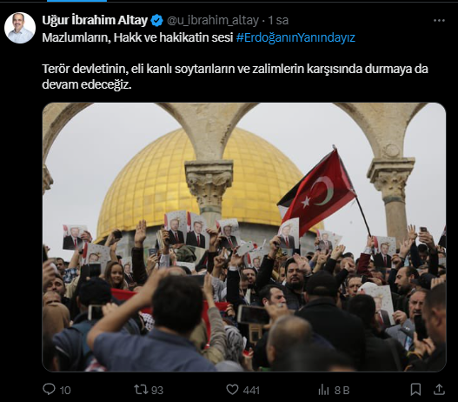Screen dimensions: 458x402
Task: Open Uğur İbrahim Altay's profile picture
Action: [20, 28]
